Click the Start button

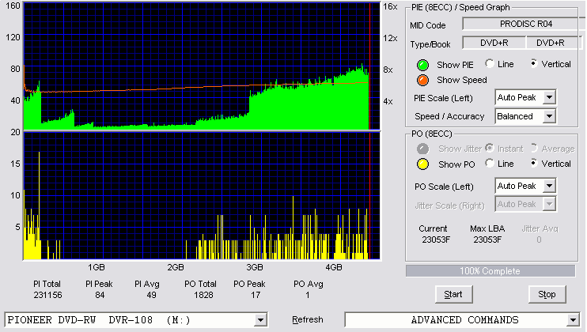[453, 295]
